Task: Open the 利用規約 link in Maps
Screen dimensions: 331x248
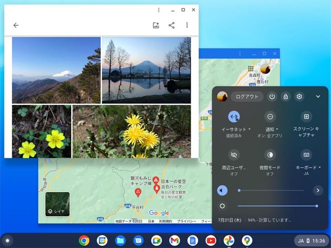Action: point(166,221)
